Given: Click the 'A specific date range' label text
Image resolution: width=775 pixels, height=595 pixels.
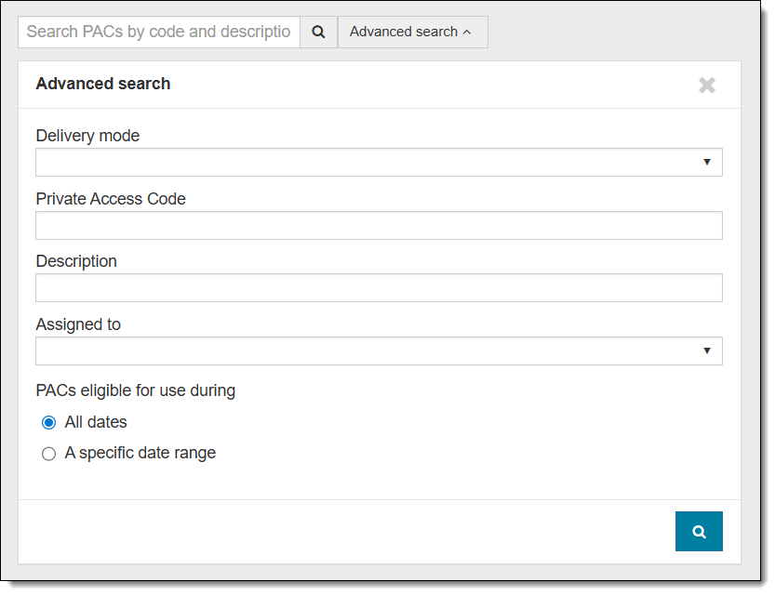Looking at the screenshot, I should click(x=140, y=454).
